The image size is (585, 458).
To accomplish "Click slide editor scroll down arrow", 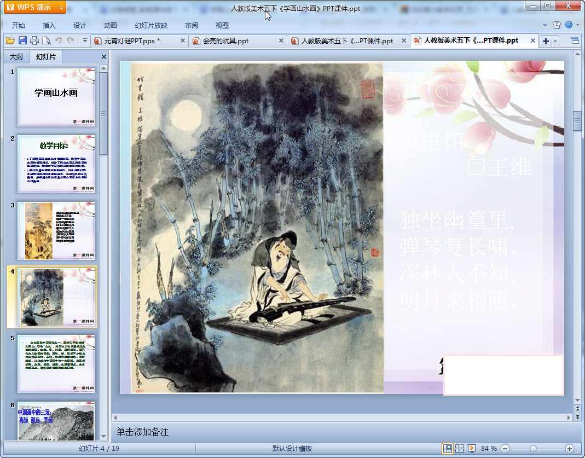I will pos(577,400).
